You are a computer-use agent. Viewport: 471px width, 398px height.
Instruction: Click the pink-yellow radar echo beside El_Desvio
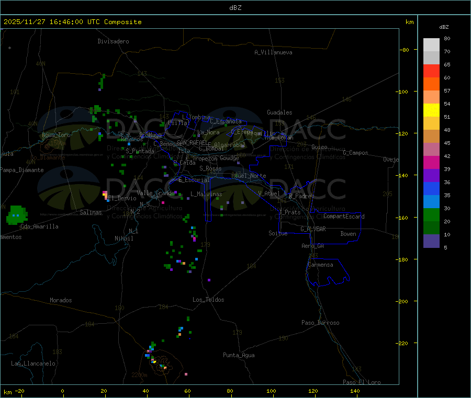pyautogui.click(x=106, y=196)
